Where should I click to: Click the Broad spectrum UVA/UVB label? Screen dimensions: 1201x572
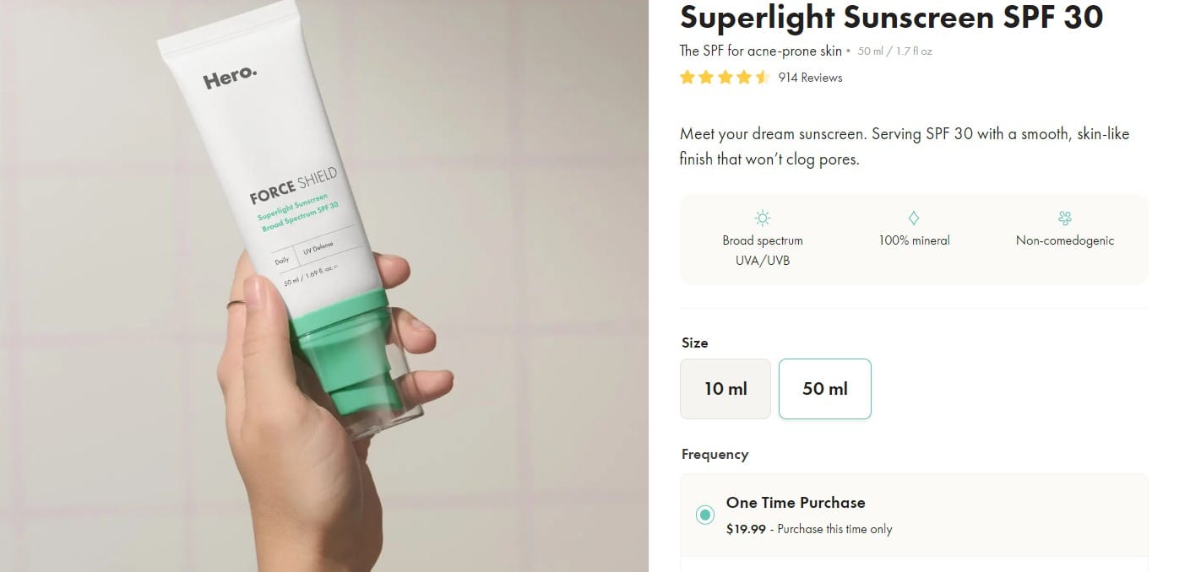[763, 251]
